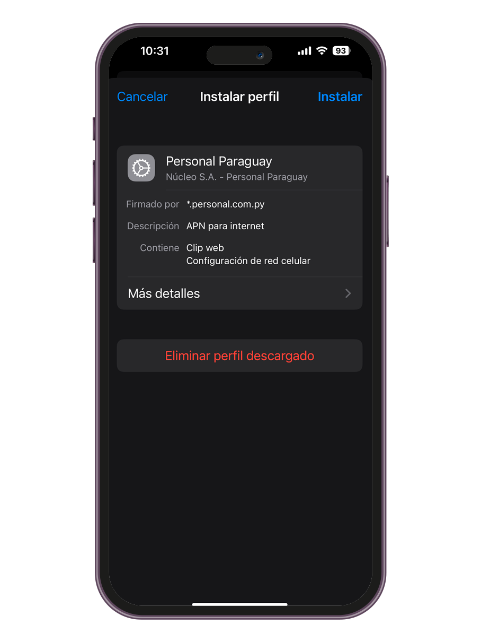Tap the Núcleo S.A. - Personal Paraguay subtitle
Image resolution: width=481 pixels, height=633 pixels.
[x=237, y=177]
